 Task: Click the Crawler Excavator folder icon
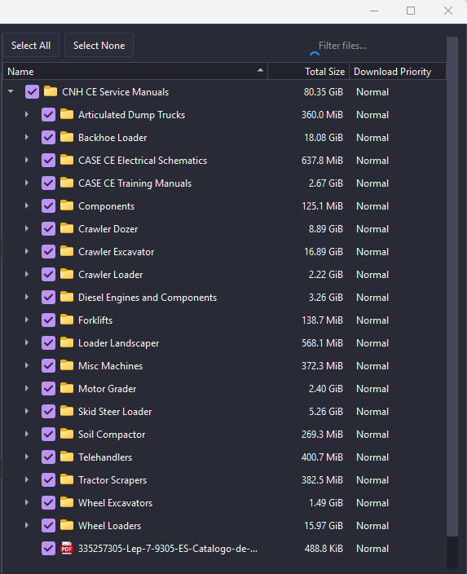coord(67,251)
